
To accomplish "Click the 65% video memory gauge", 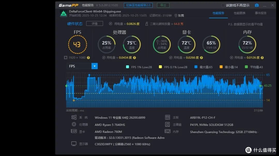I will pyautogui.click(x=211, y=45).
